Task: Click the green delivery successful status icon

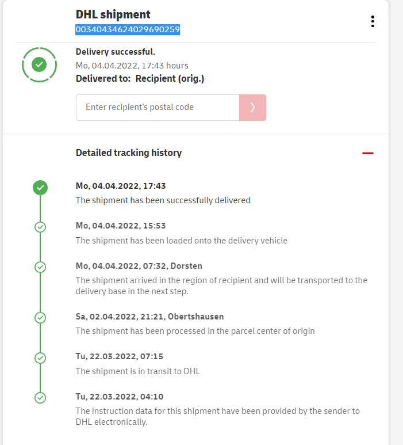Action: pos(39,64)
